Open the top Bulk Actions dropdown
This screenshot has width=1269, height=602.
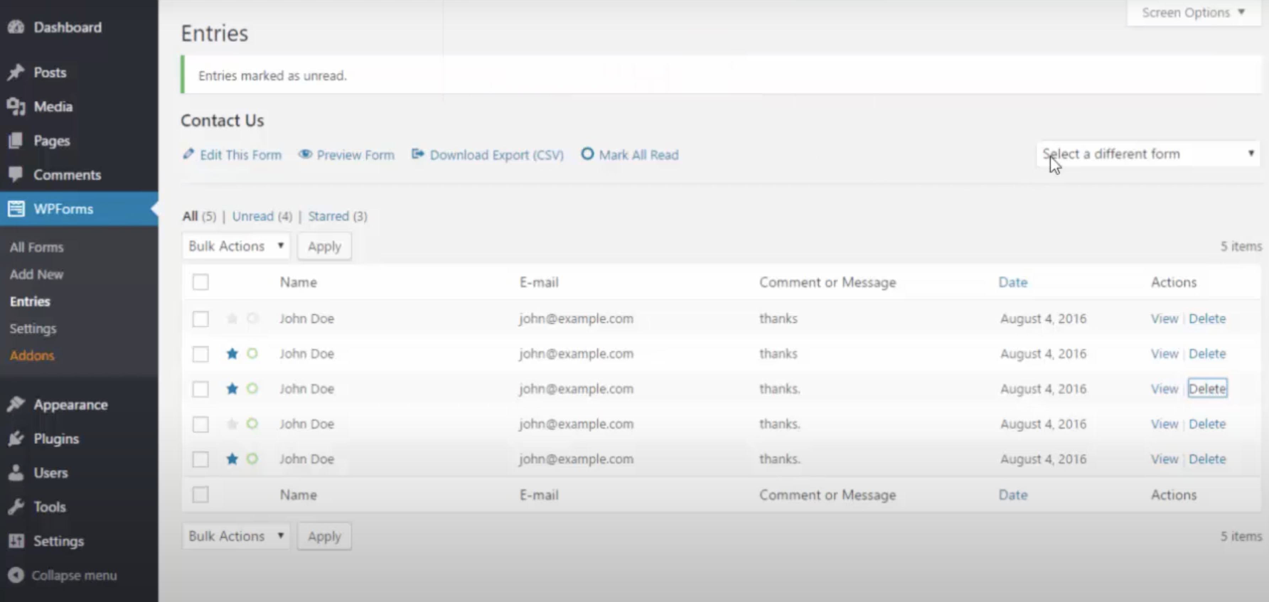(x=236, y=246)
